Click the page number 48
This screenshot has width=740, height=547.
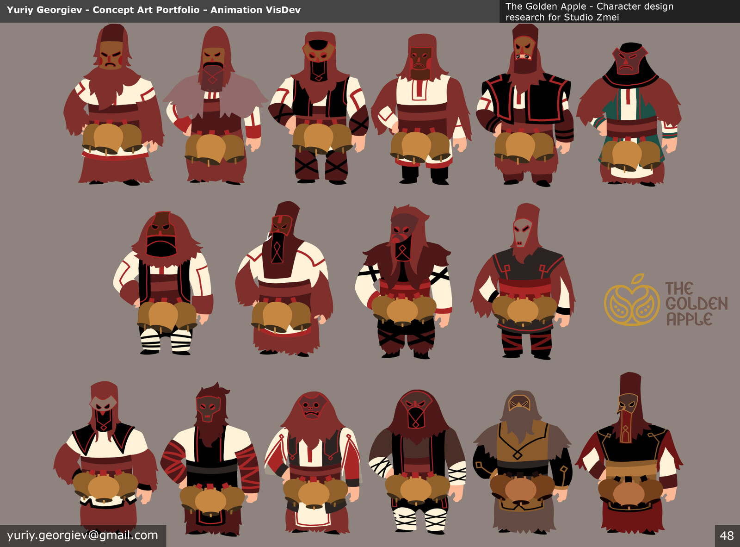[727, 536]
